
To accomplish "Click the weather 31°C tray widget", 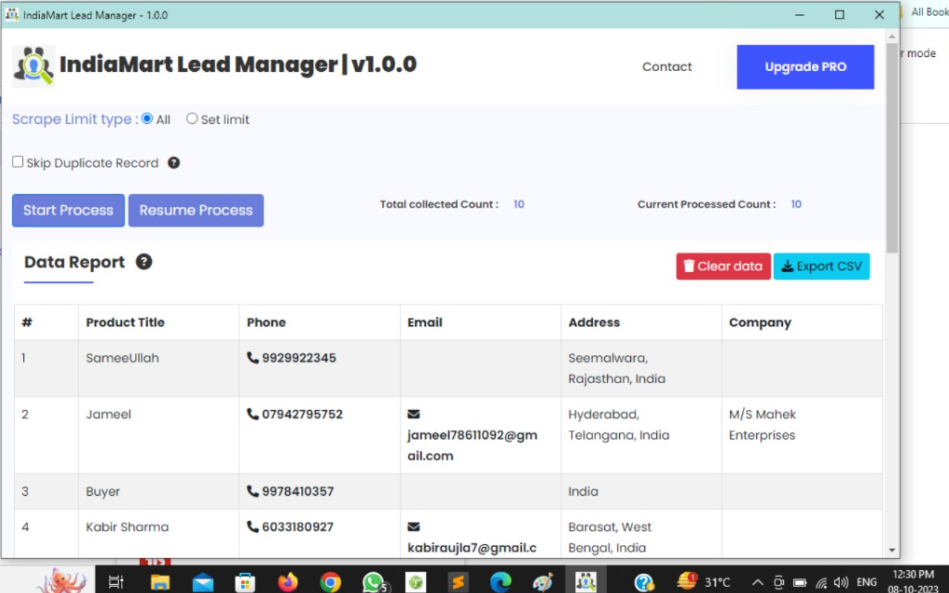I will (704, 582).
